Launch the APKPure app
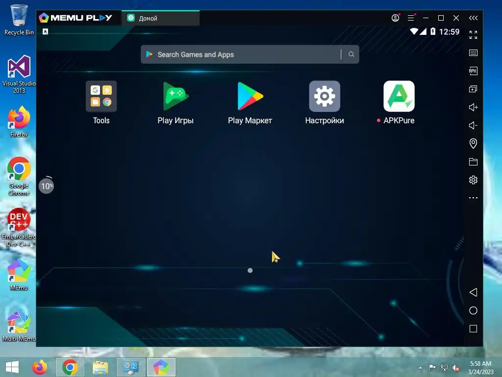 pos(399,96)
